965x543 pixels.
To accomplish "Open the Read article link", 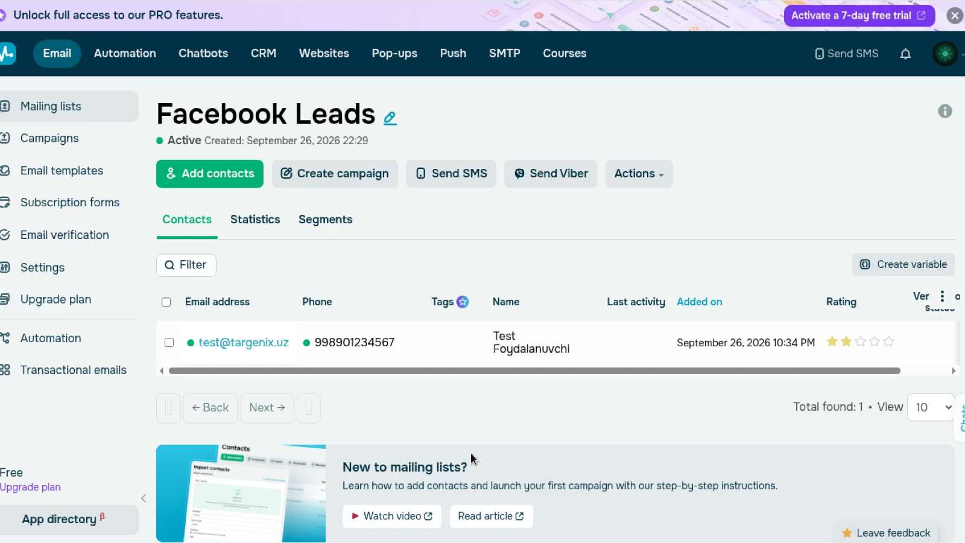I will (x=491, y=516).
